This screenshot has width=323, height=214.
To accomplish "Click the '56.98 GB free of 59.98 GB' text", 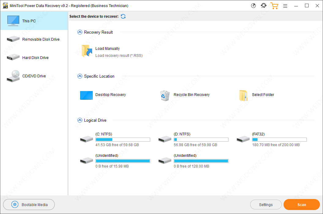I will pos(195,145).
